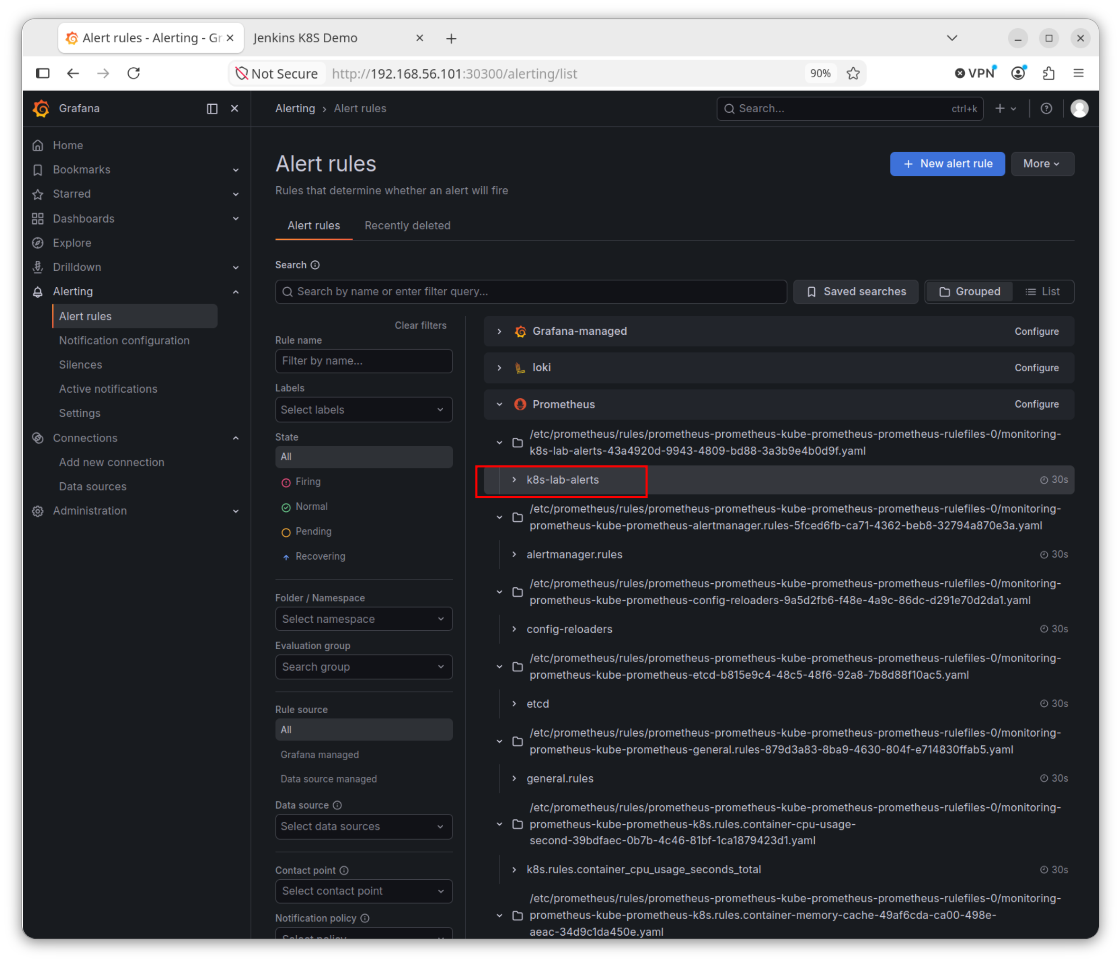Open the header plus add menu
Viewport: 1120px width, 963px height.
pyautogui.click(x=1005, y=108)
